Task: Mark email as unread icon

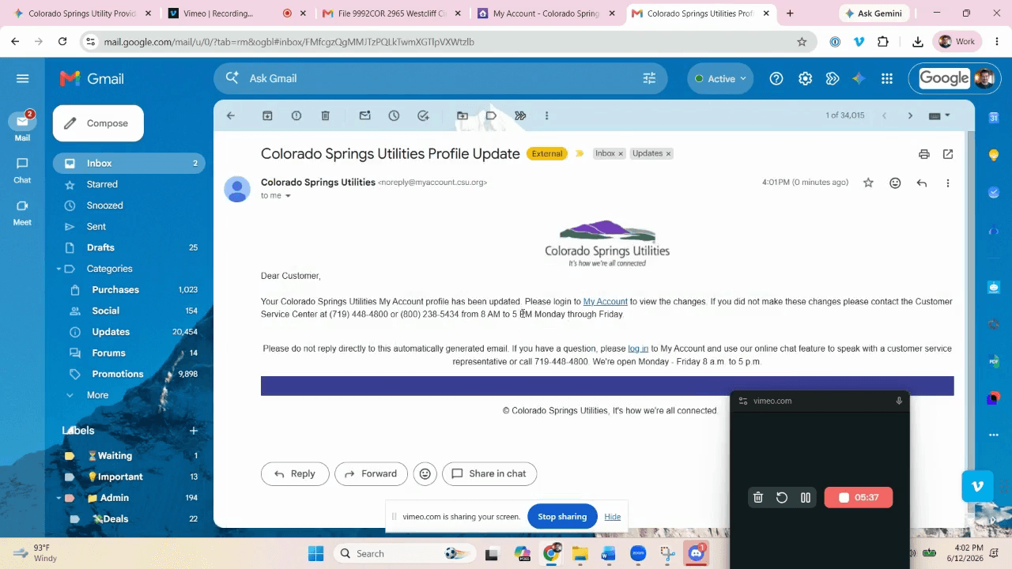Action: (x=364, y=115)
